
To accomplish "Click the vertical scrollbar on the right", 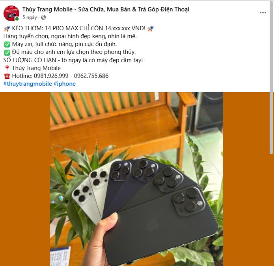I will pos(271,78).
